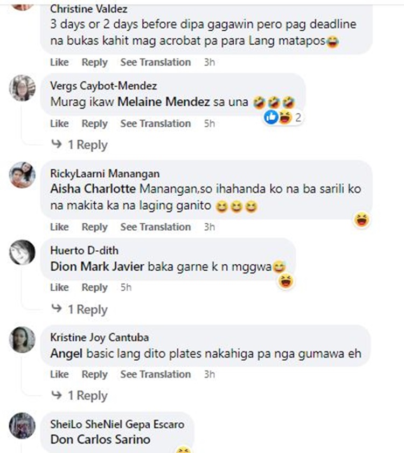The width and height of the screenshot is (404, 453).
Task: Open tagged profile Dion Mark Javier
Action: [x=97, y=266]
